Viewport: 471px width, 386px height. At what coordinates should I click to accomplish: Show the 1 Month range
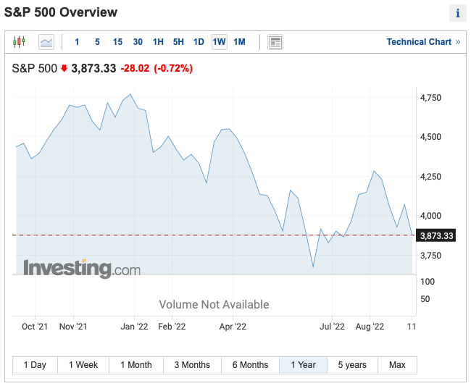(x=136, y=365)
